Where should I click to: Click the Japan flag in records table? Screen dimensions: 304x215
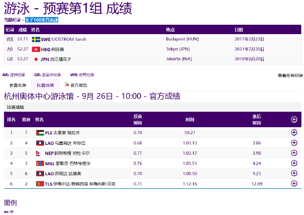click(x=36, y=59)
